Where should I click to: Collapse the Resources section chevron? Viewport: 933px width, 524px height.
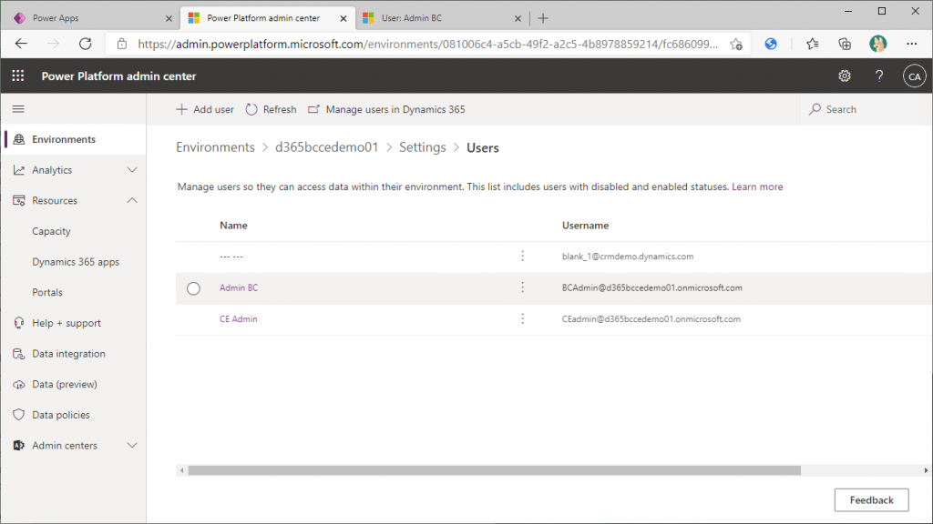point(132,200)
